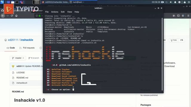Click the terminal vertical scrollbar

click(x=162, y=54)
